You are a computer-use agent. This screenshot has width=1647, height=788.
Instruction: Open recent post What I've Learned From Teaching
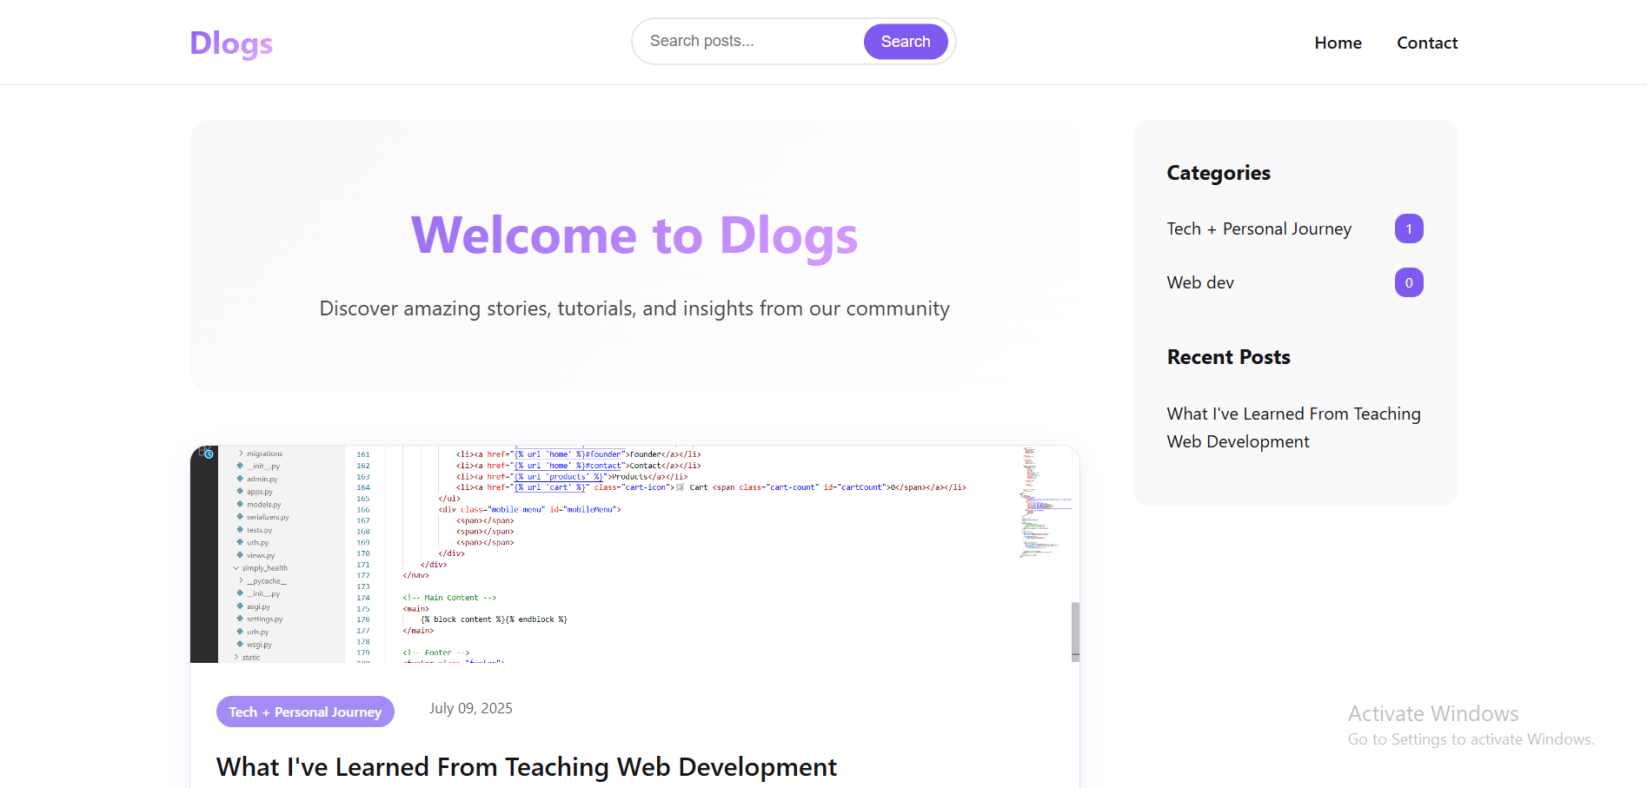[x=1294, y=427]
